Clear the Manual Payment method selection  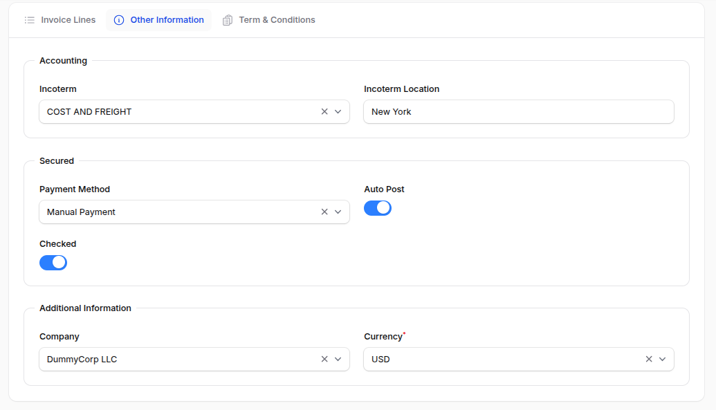(x=324, y=212)
